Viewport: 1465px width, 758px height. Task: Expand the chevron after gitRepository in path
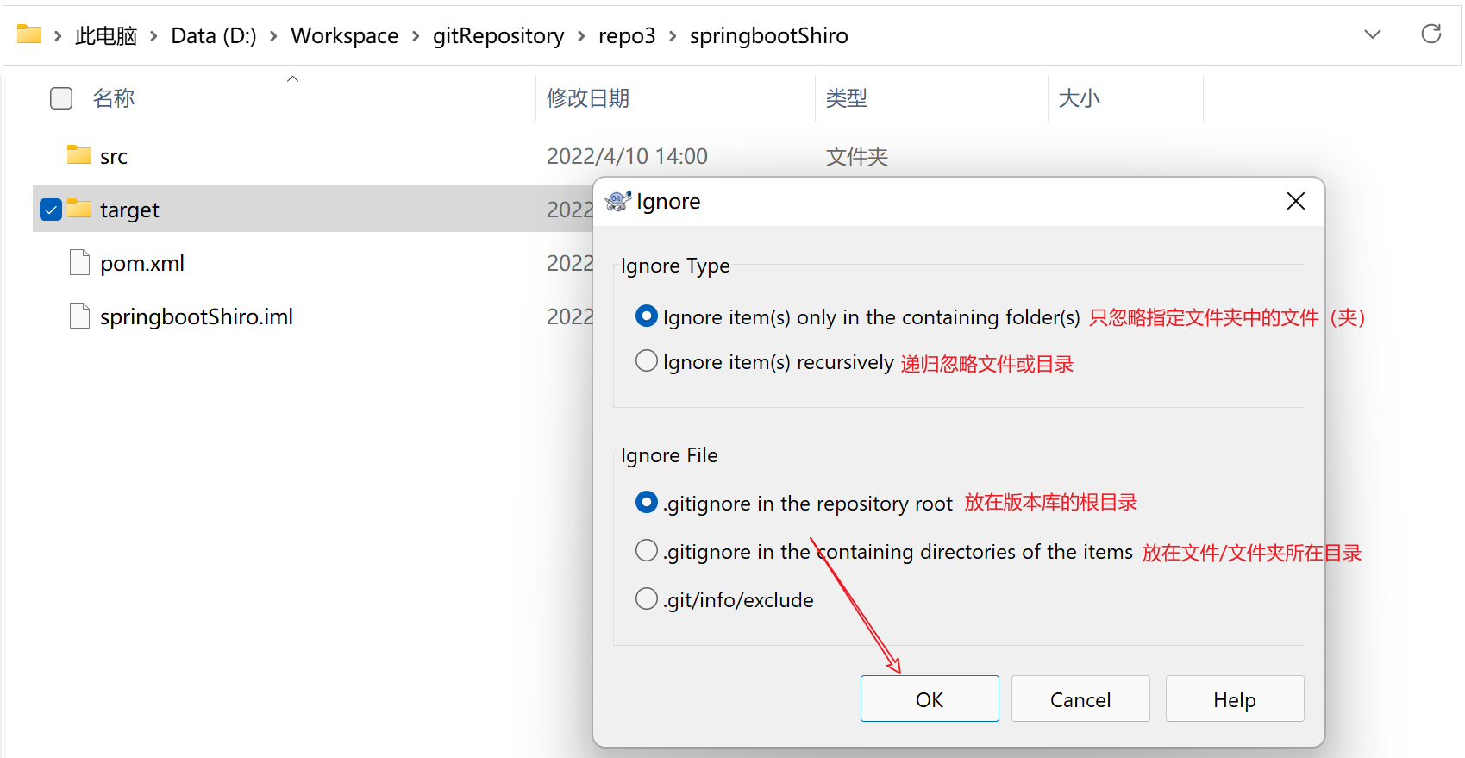581,36
